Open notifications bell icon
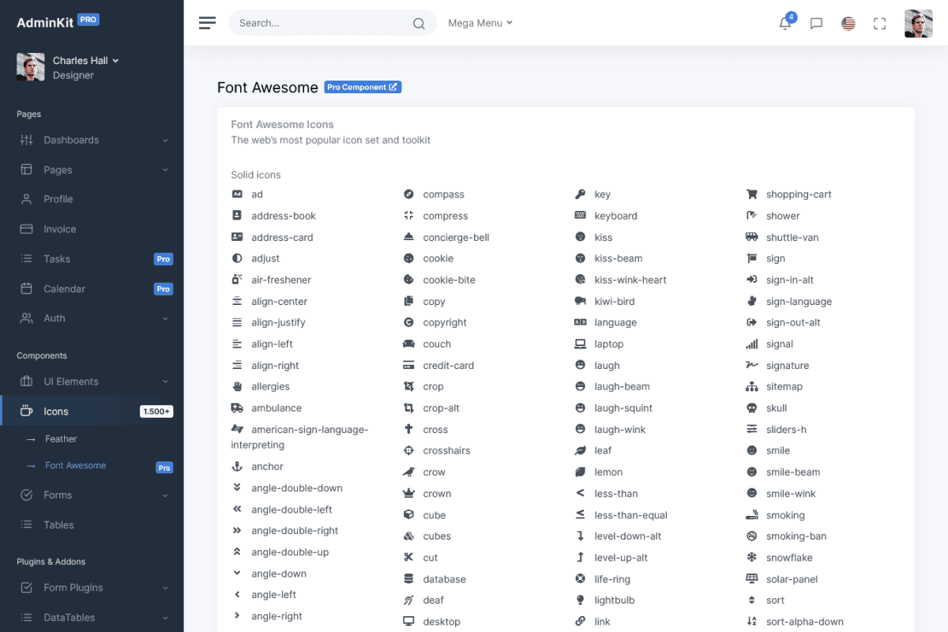Image resolution: width=948 pixels, height=632 pixels. coord(785,24)
